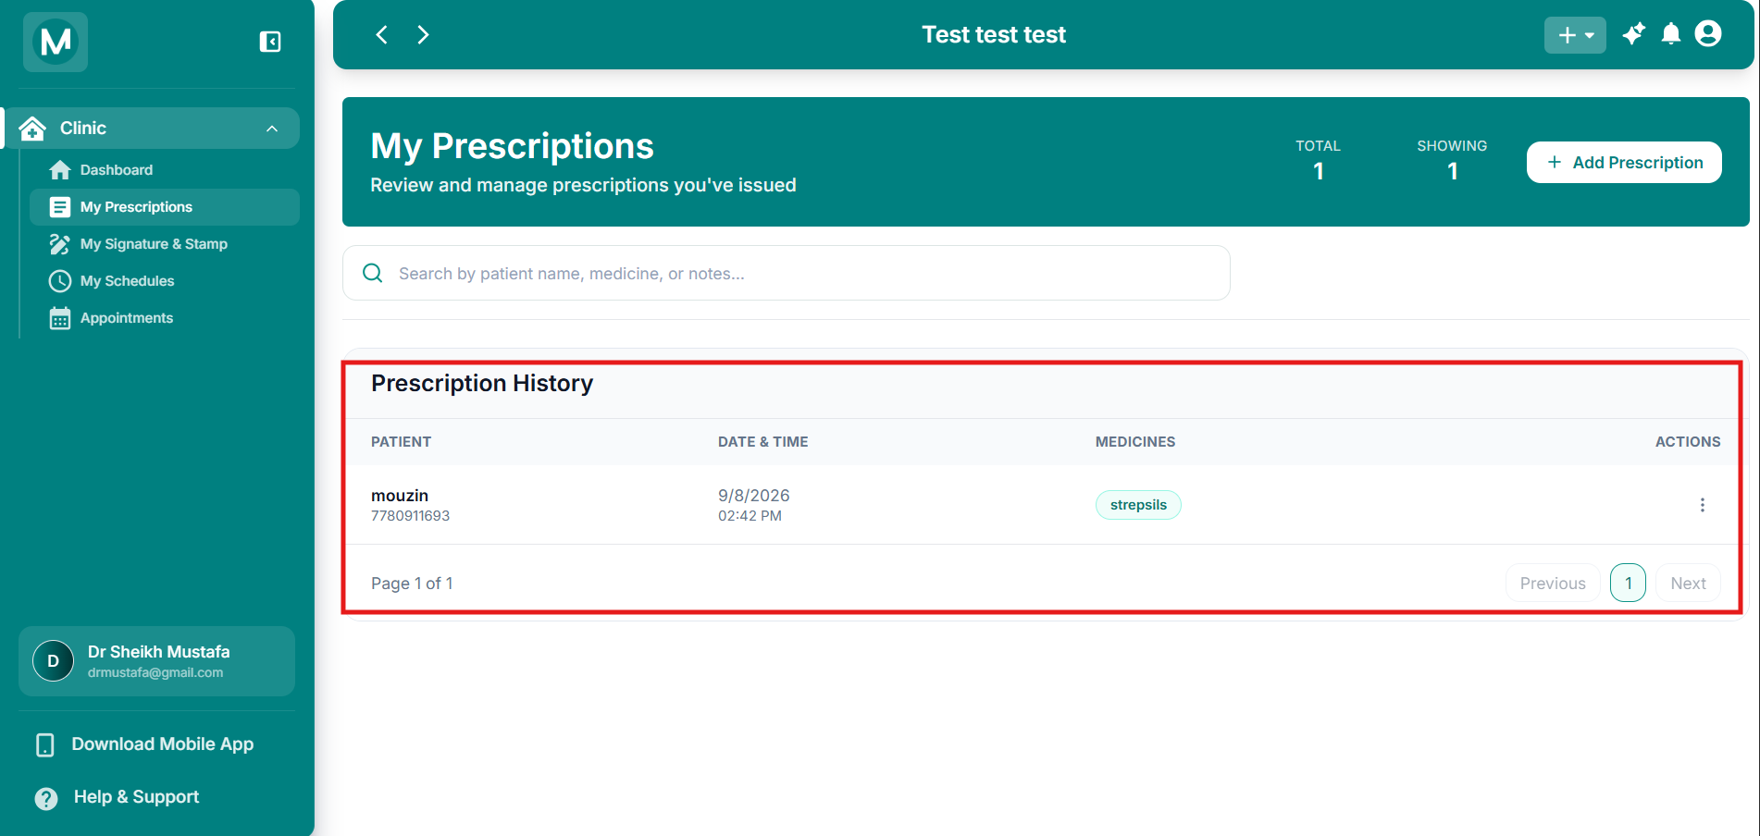The width and height of the screenshot is (1760, 836).
Task: Click the search magnifier icon
Action: click(373, 273)
